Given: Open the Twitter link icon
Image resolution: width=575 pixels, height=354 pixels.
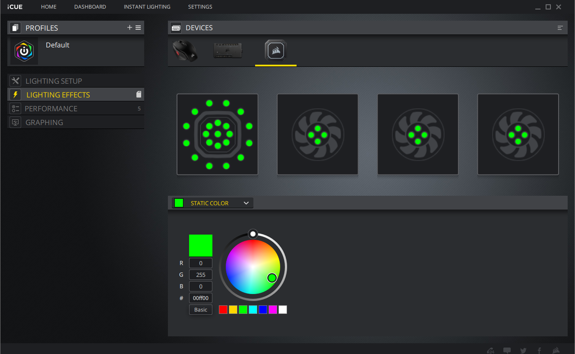Looking at the screenshot, I should [523, 350].
